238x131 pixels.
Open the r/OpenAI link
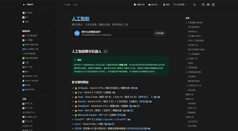pos(108,120)
